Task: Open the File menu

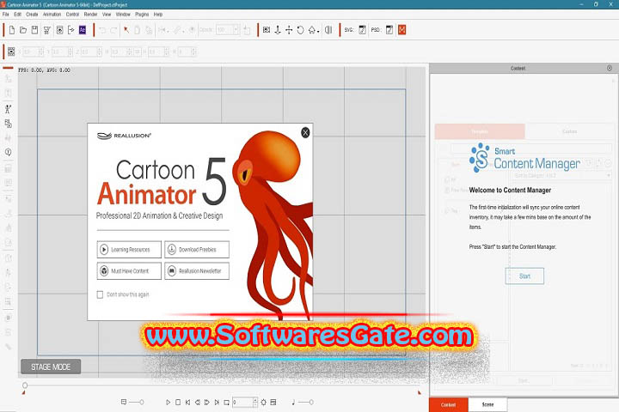Action: click(x=6, y=15)
